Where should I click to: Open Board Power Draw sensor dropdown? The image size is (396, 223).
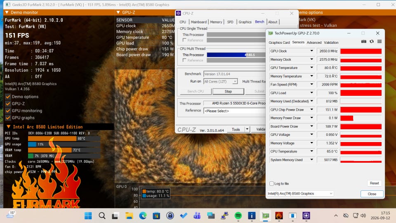pos(312,126)
